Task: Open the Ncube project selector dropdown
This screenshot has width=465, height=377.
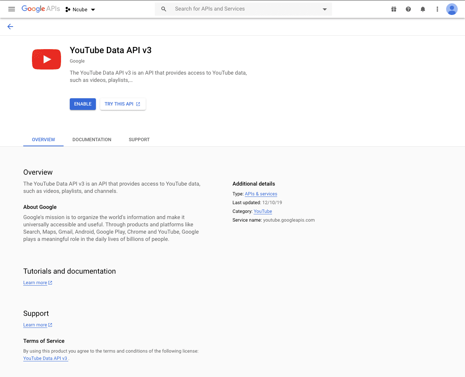Action: pyautogui.click(x=80, y=9)
